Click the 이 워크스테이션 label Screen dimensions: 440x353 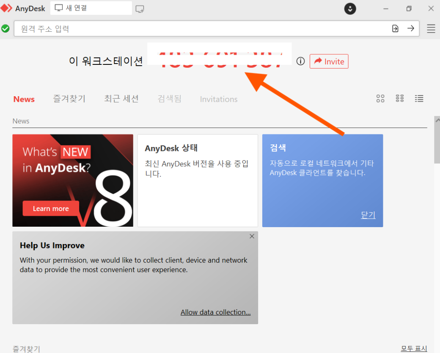(106, 61)
